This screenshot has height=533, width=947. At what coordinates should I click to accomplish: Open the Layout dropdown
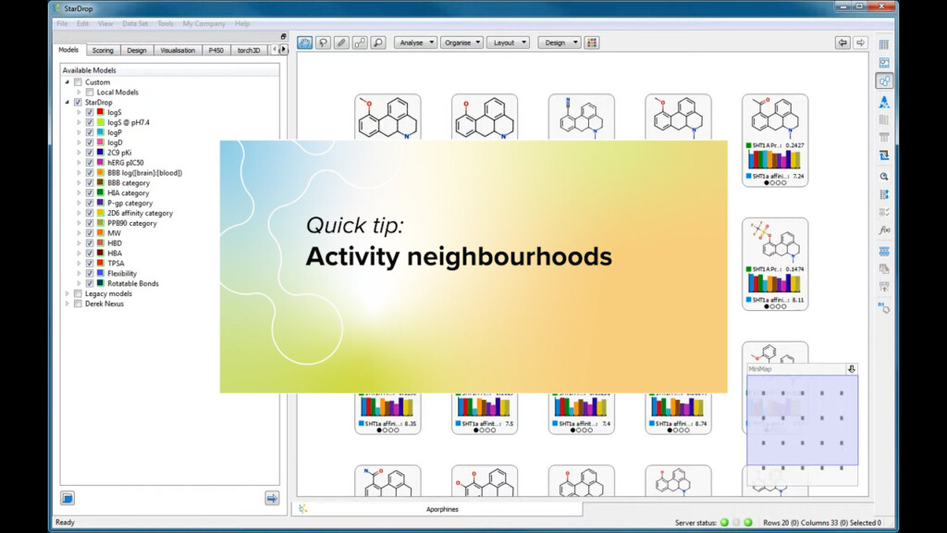(507, 43)
